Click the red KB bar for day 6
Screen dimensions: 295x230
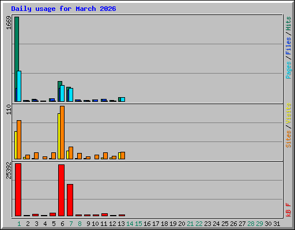pyautogui.click(x=61, y=190)
